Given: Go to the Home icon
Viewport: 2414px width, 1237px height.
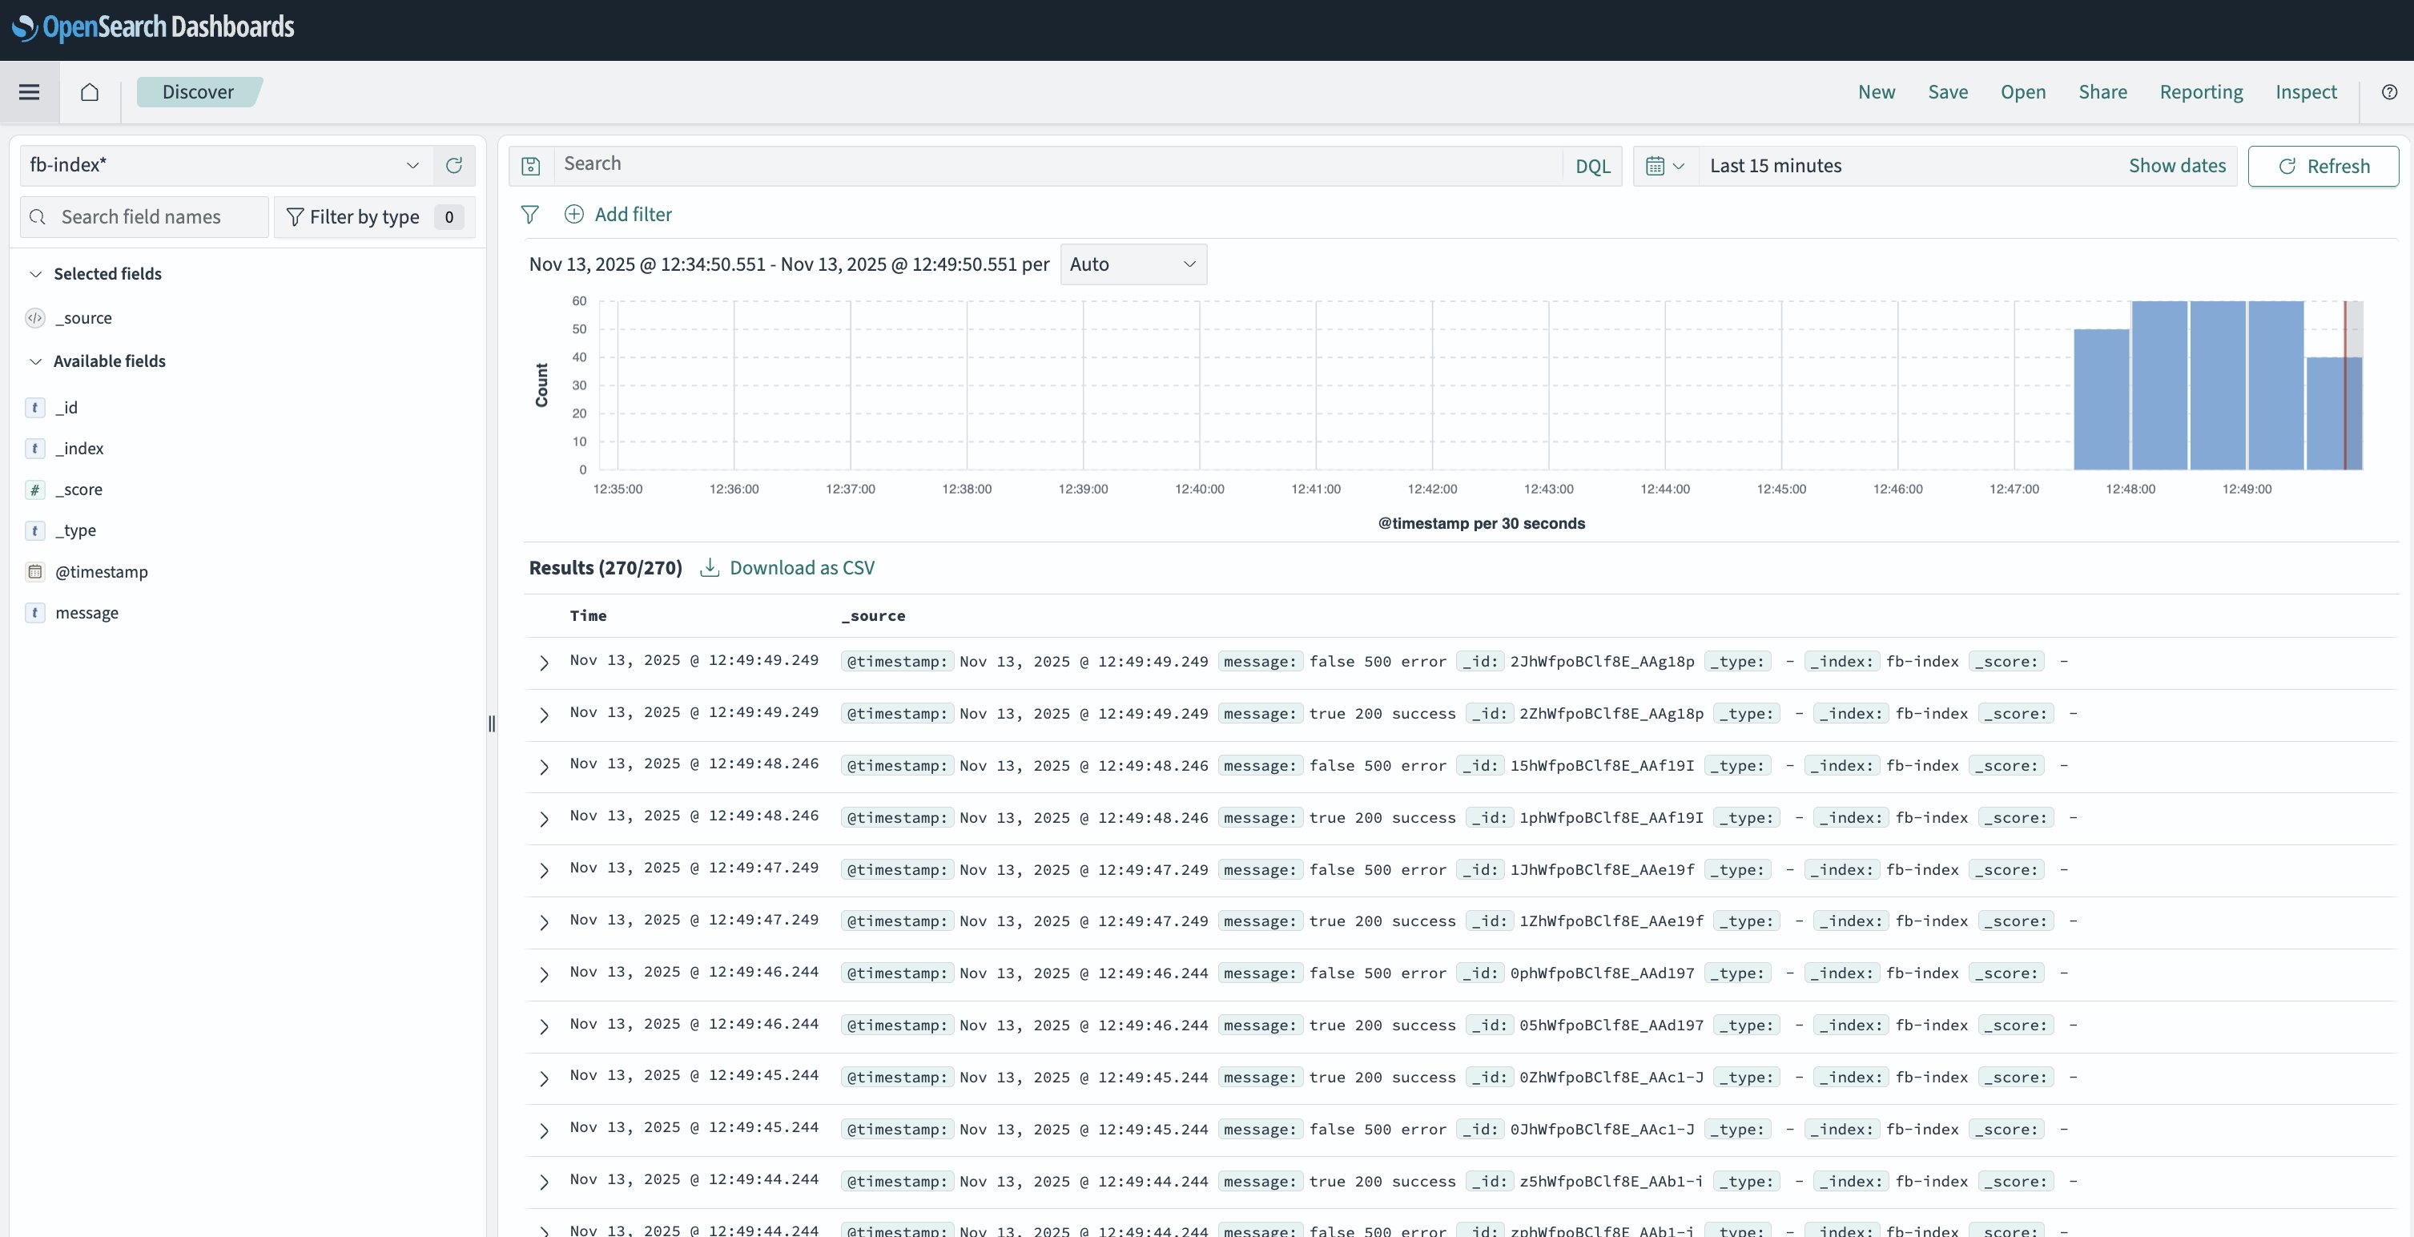Looking at the screenshot, I should (x=90, y=92).
